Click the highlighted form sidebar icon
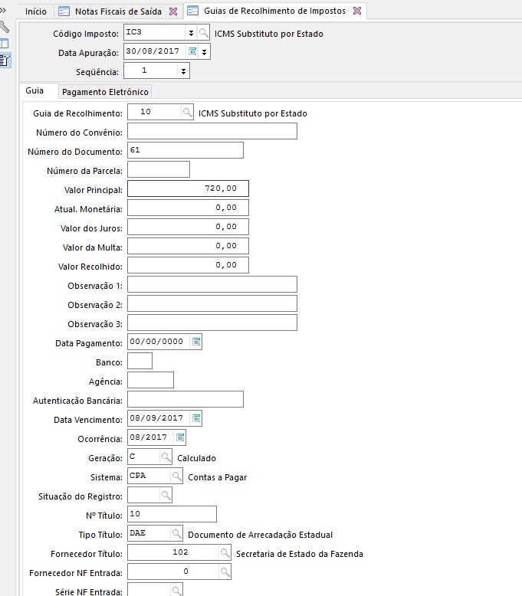This screenshot has height=596, width=522. (x=5, y=60)
